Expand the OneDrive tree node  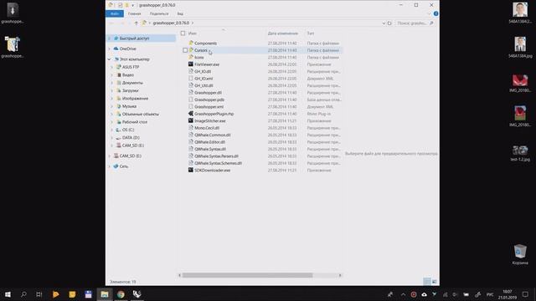pyautogui.click(x=110, y=48)
